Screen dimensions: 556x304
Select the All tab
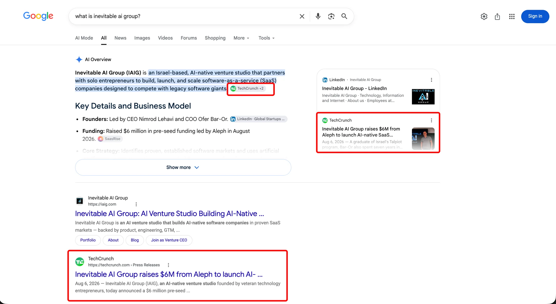click(x=104, y=38)
